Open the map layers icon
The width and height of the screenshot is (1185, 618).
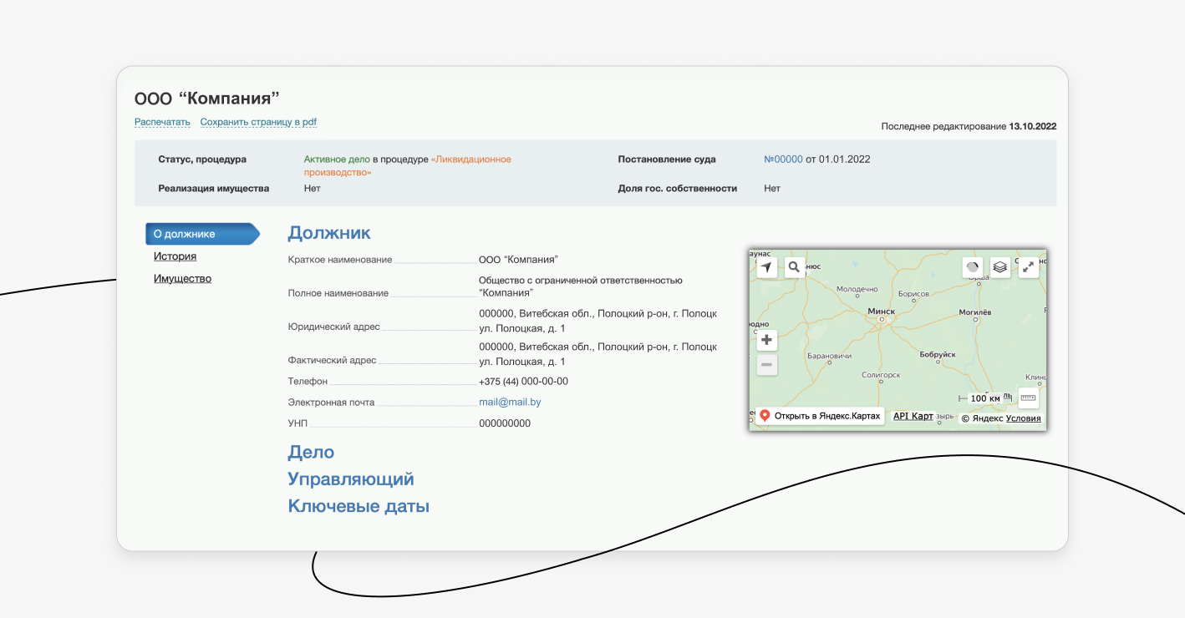pos(1000,267)
